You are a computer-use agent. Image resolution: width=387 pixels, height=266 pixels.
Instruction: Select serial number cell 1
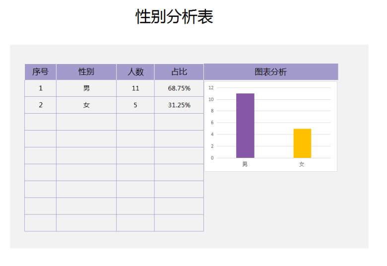[x=41, y=88]
